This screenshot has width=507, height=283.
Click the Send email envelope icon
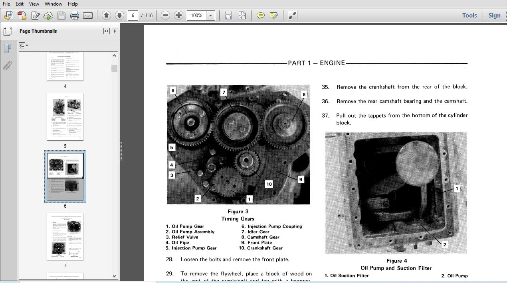[x=88, y=16]
